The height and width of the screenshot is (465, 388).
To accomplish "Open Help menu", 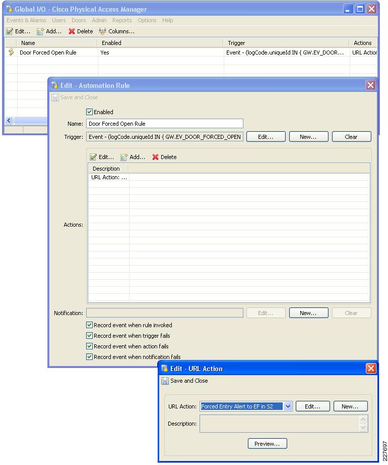I will tap(167, 20).
